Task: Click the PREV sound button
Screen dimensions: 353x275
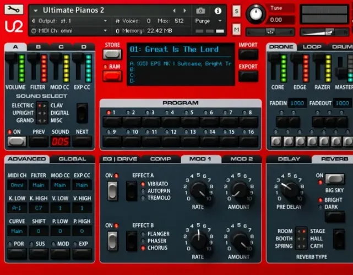Action: coord(39,141)
